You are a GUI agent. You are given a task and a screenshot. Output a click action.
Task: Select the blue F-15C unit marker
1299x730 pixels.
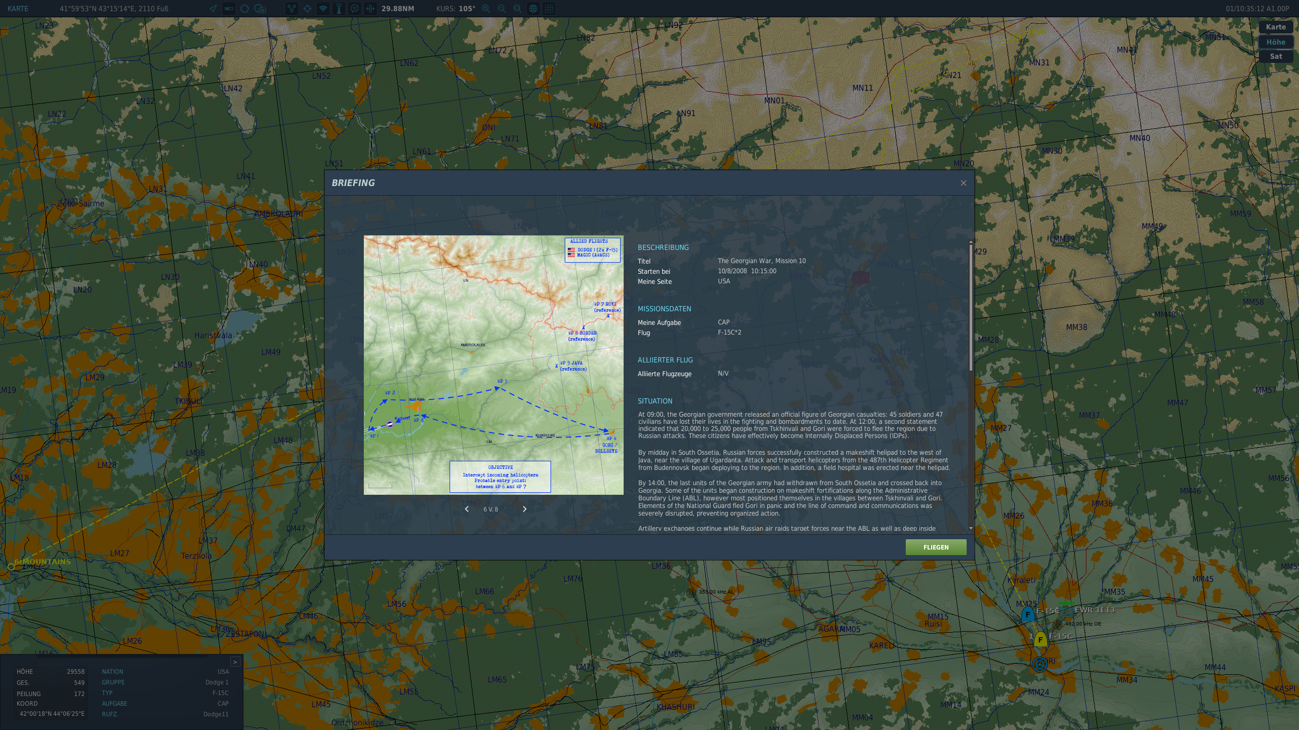pos(1028,614)
